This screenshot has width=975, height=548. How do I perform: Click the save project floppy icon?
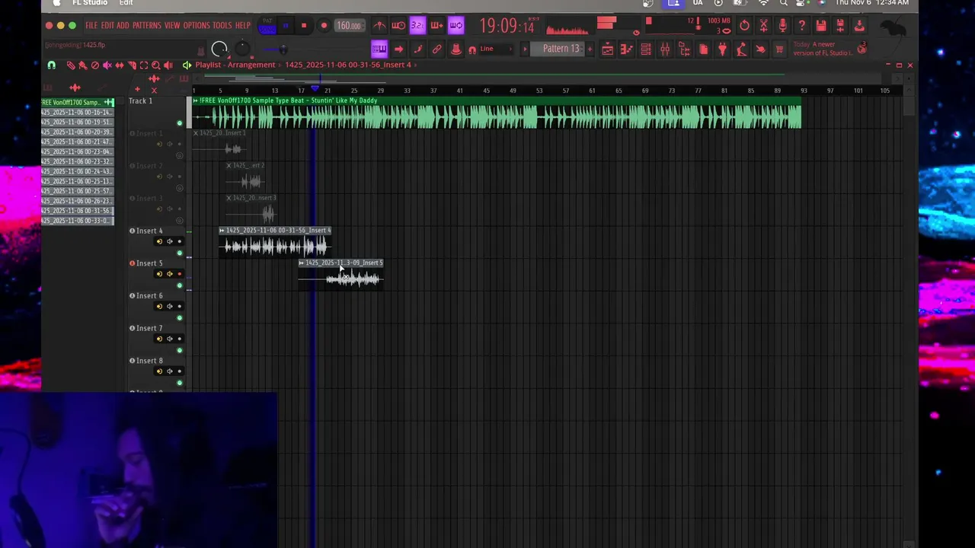click(x=821, y=26)
